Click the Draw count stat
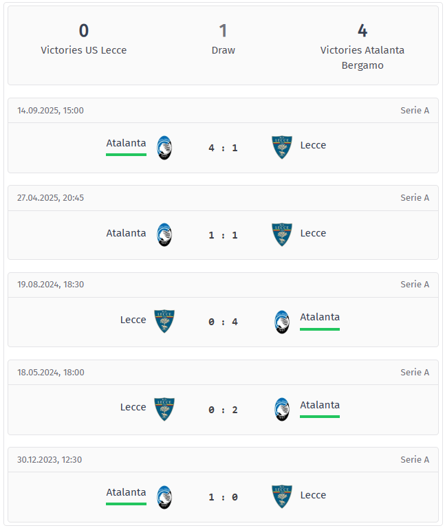This screenshot has height=528, width=445. click(223, 38)
